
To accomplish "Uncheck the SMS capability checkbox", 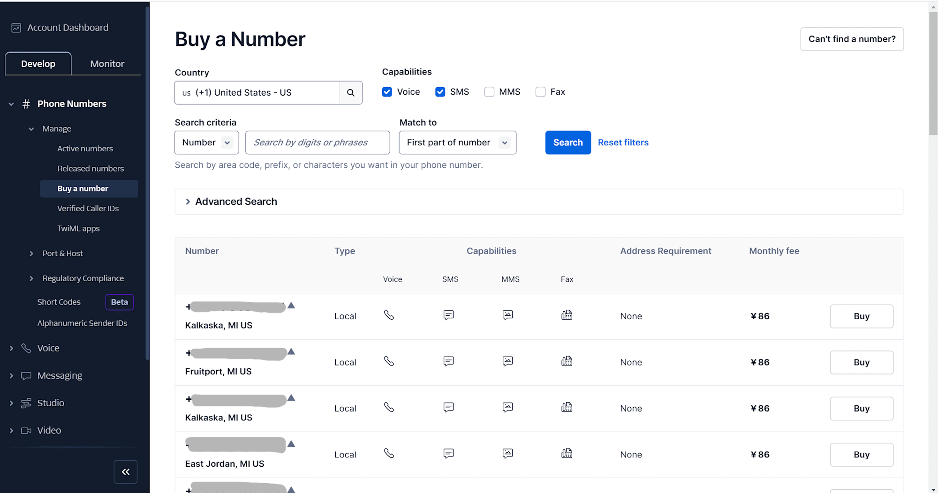I will [440, 92].
